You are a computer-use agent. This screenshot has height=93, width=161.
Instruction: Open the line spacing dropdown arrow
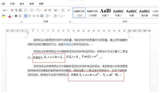coord(50,16)
